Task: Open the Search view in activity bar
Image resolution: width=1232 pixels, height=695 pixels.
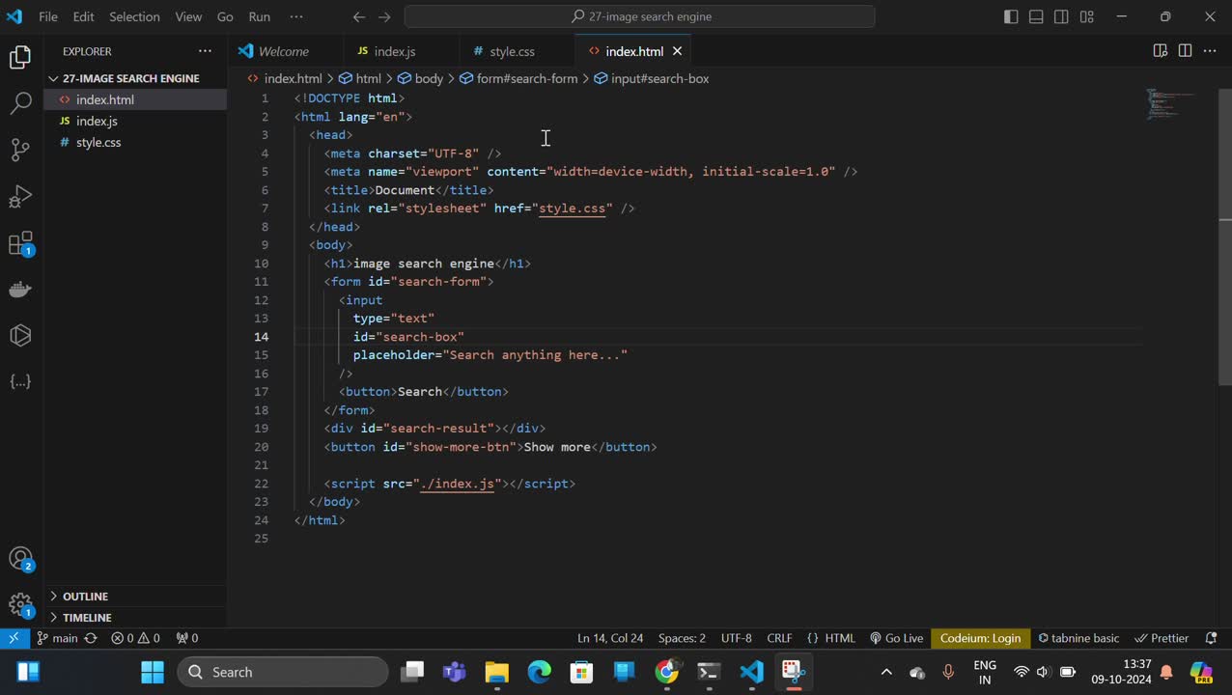Action: [20, 104]
